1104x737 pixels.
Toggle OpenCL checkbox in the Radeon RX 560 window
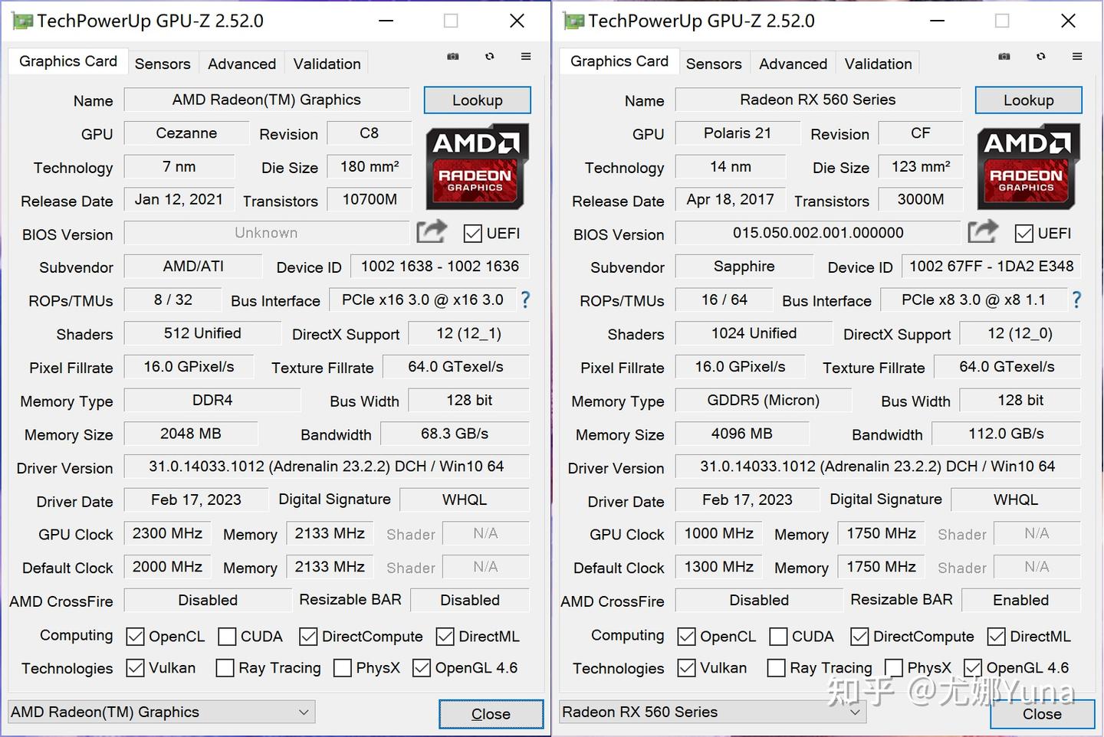pyautogui.click(x=686, y=637)
